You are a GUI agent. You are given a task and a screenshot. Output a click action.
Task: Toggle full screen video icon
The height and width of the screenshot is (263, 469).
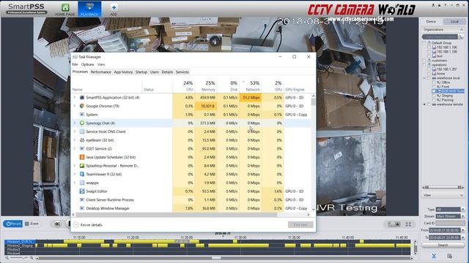coord(408,224)
